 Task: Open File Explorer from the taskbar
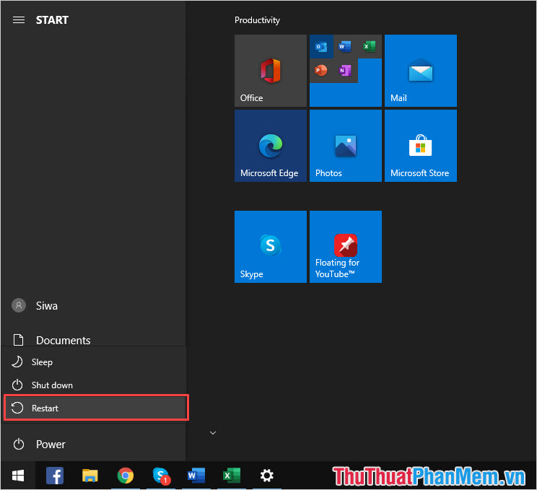pyautogui.click(x=89, y=476)
